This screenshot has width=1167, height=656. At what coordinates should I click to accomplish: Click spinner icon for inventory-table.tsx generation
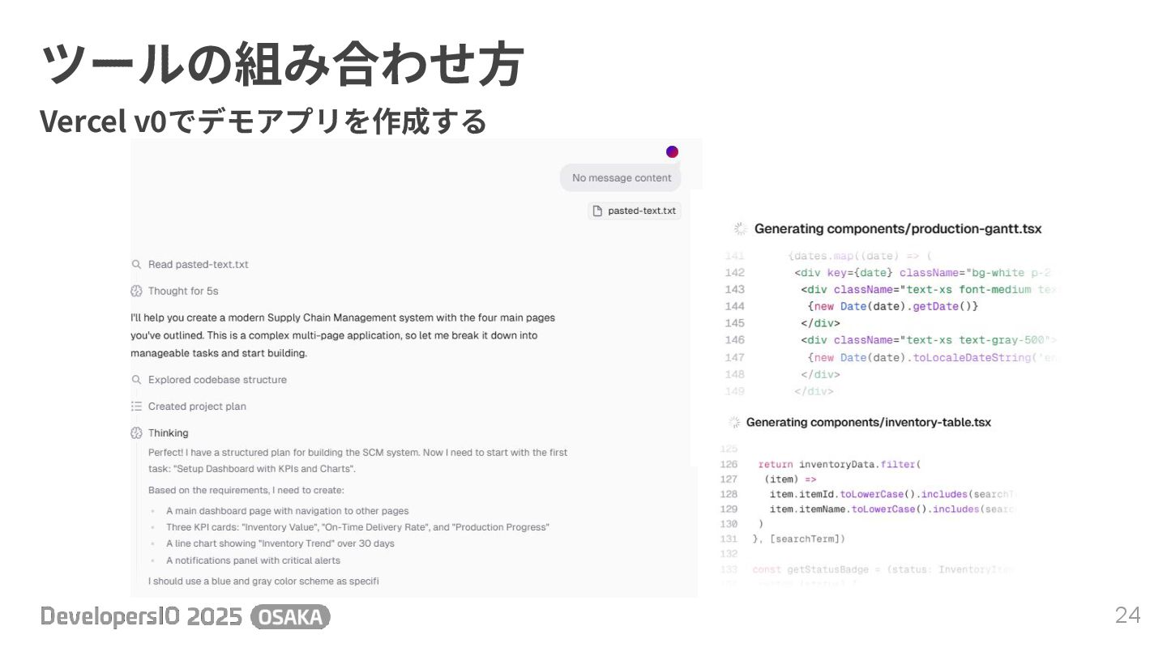coord(734,422)
